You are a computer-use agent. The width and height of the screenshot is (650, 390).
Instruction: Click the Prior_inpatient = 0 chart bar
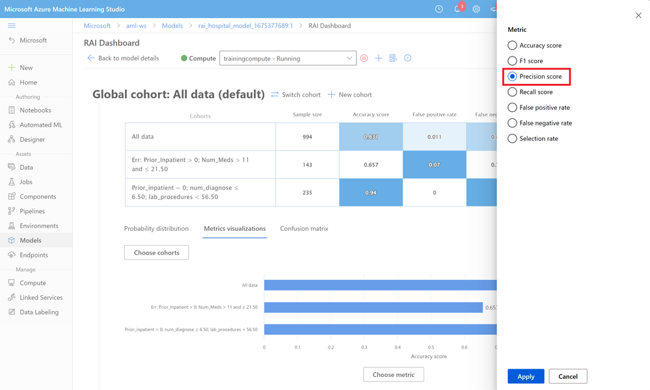(380, 330)
